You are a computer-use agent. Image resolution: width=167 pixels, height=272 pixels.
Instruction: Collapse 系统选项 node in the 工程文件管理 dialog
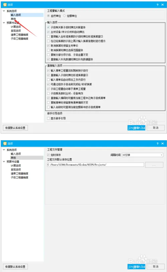click(4, 150)
